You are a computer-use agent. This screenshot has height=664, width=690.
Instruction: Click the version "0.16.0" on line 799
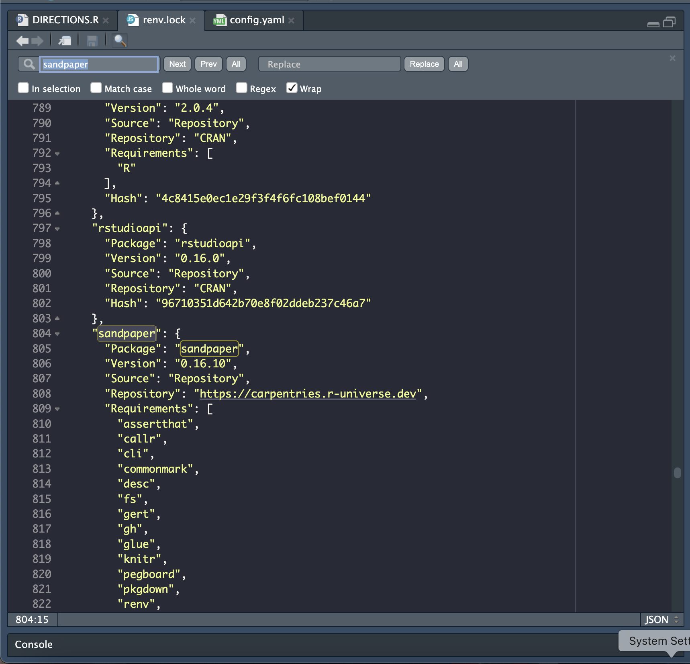click(200, 258)
